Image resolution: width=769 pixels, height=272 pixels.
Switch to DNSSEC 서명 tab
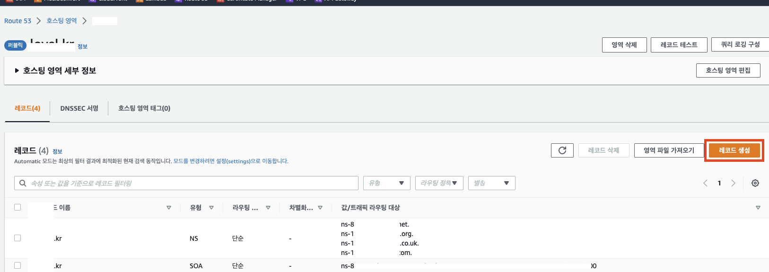click(79, 108)
